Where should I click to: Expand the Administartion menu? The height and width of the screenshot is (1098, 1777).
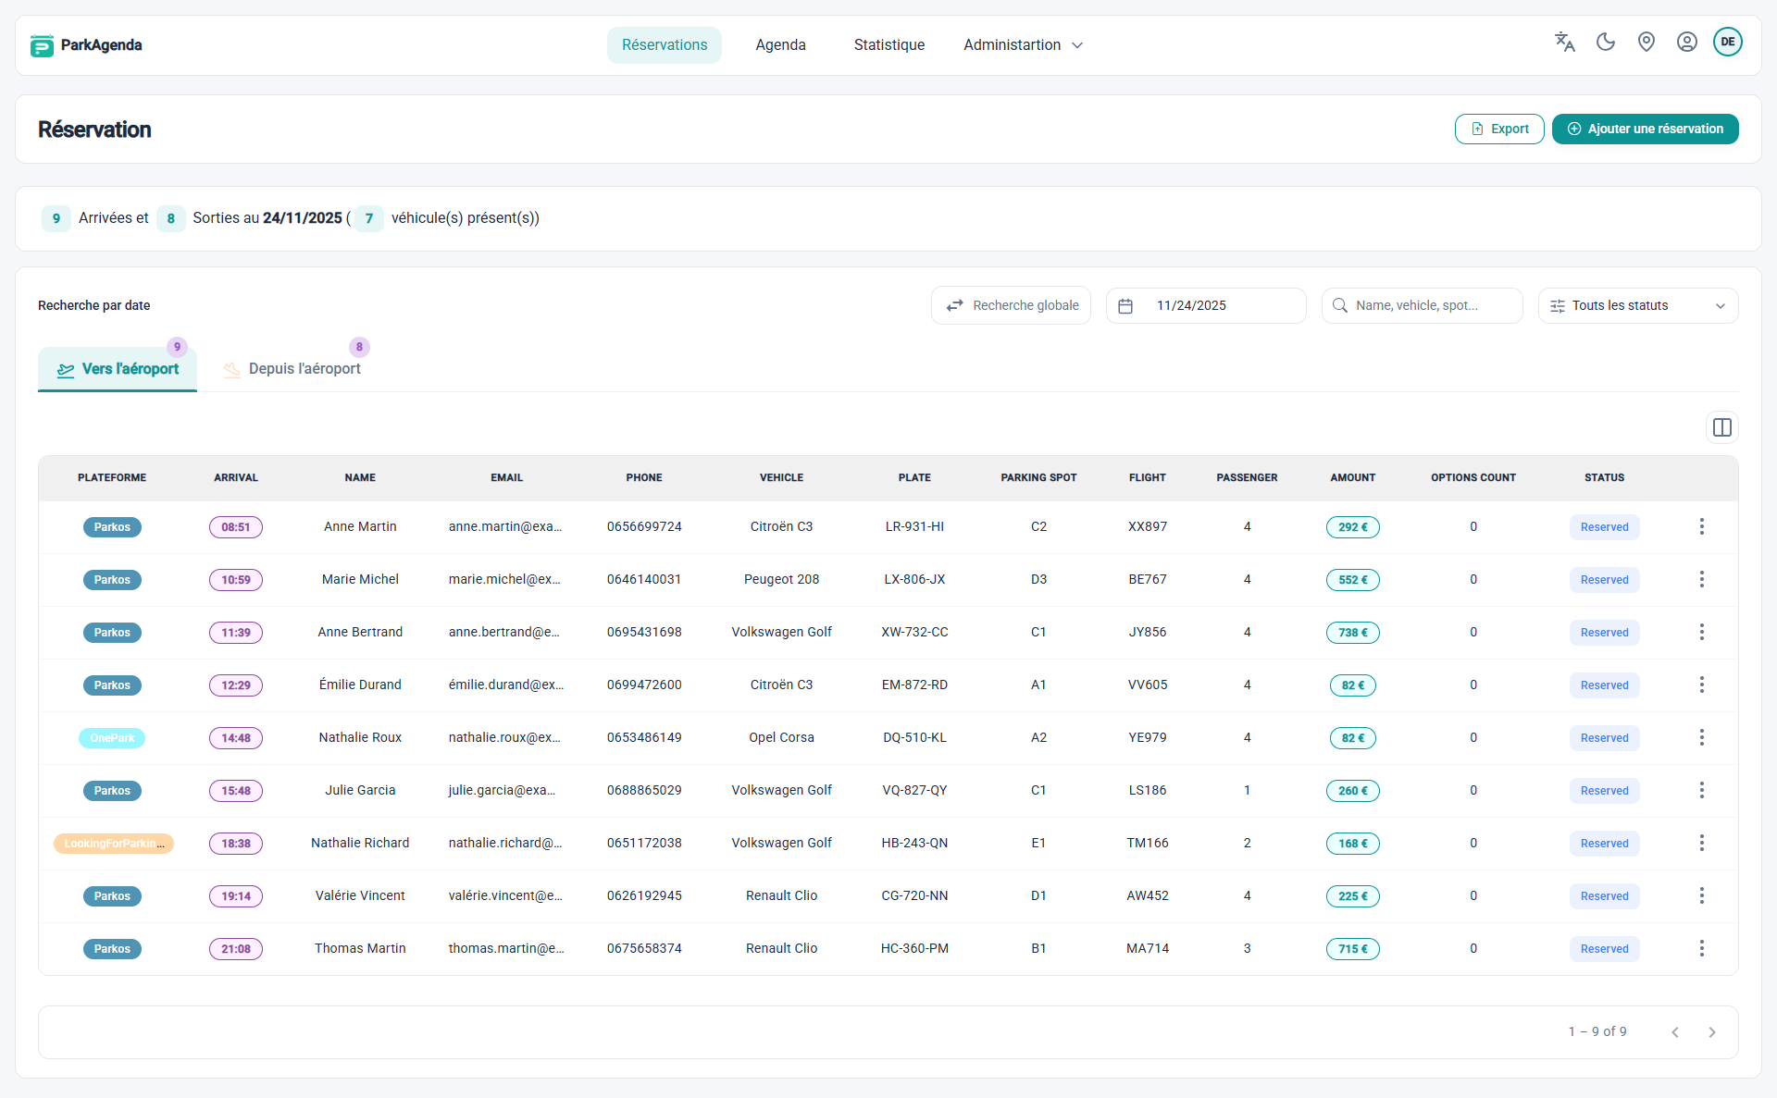coord(1023,44)
